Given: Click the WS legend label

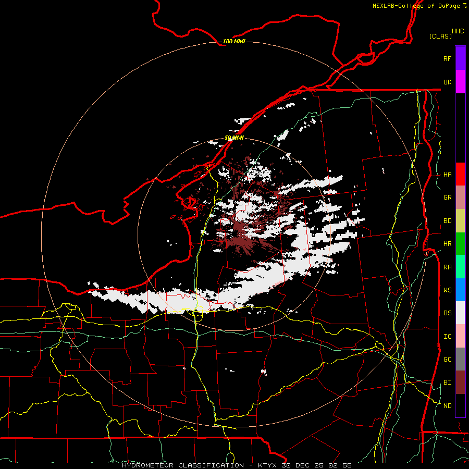Looking at the screenshot, I should tap(447, 290).
